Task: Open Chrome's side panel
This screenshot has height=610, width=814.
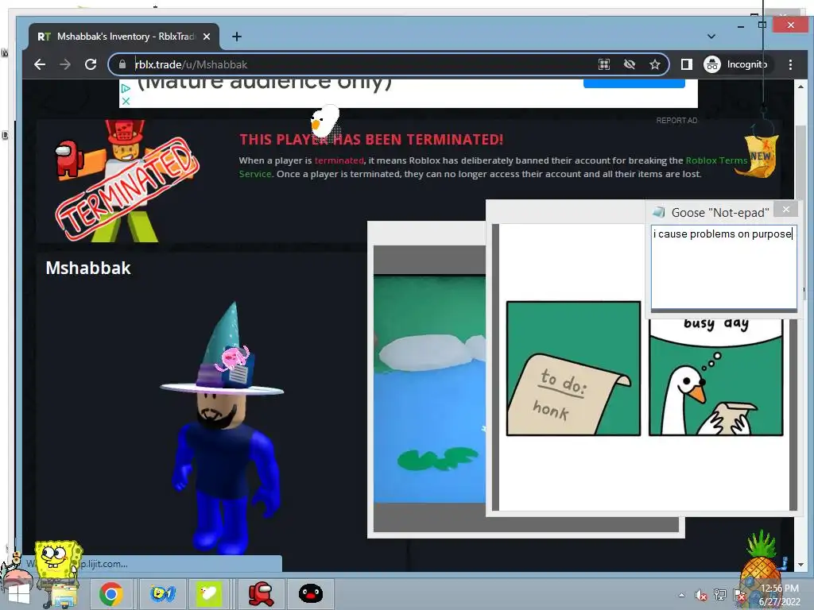Action: pyautogui.click(x=686, y=64)
